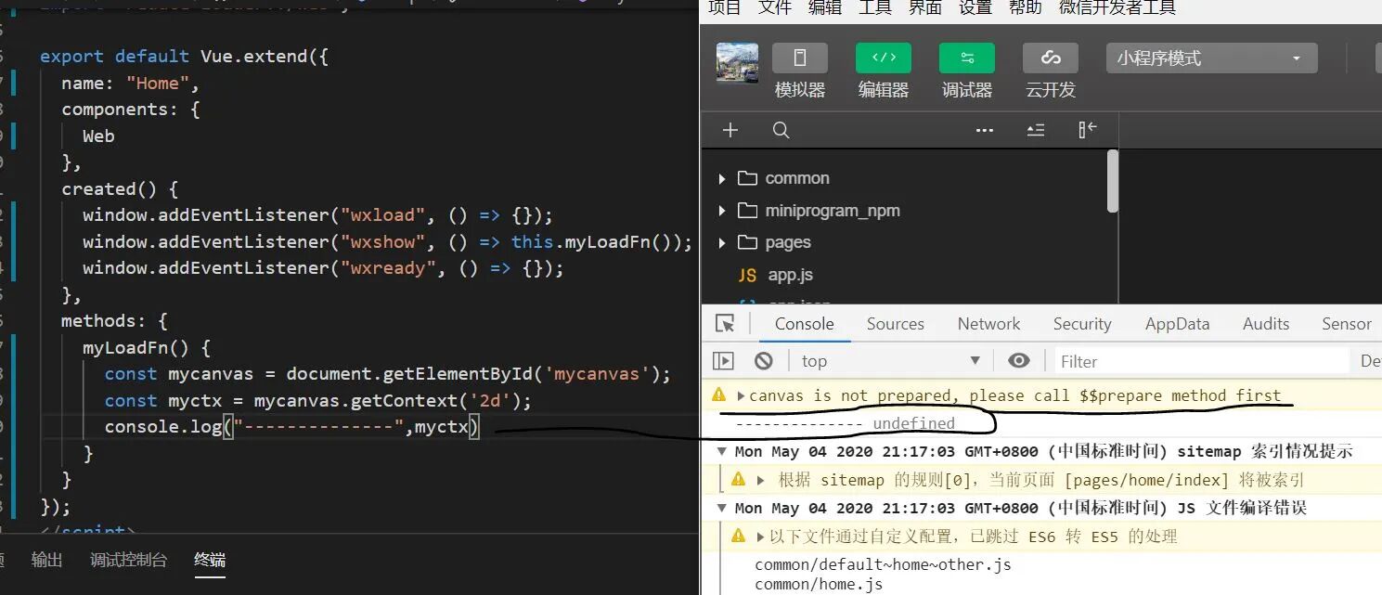The width and height of the screenshot is (1382, 595).
Task: Expand the 以下文件通过自定义配置 warning
Action: tap(761, 537)
